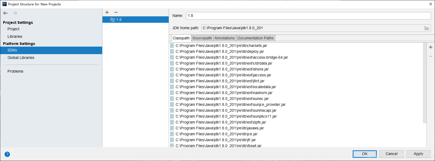
Task: Add classpath entry with plus icon
Action: pyautogui.click(x=431, y=47)
